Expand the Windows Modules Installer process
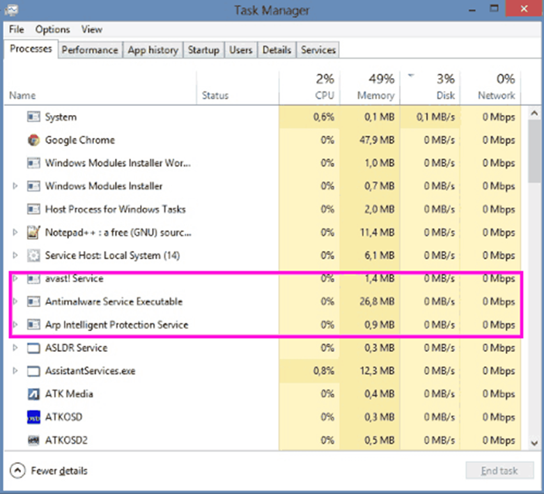Screen dimensions: 544x494 (15, 186)
